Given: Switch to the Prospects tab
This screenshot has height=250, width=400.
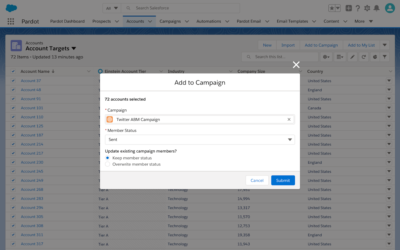Looking at the screenshot, I should point(101,21).
